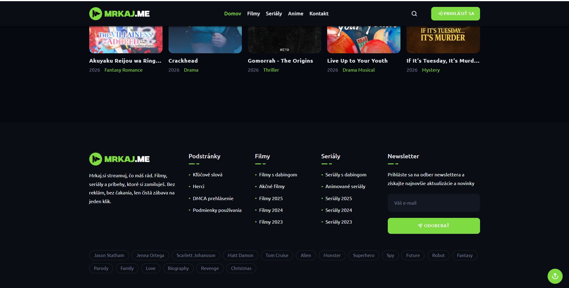
Task: Open the Filmy menu in navigation
Action: (x=253, y=14)
